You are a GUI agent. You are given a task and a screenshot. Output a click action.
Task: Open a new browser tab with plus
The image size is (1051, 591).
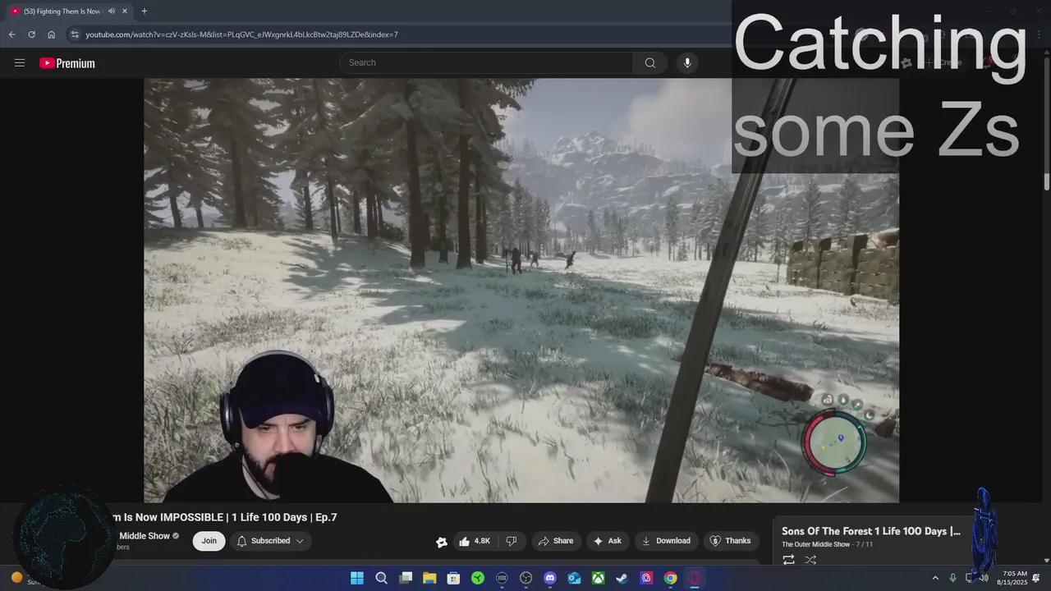click(145, 11)
